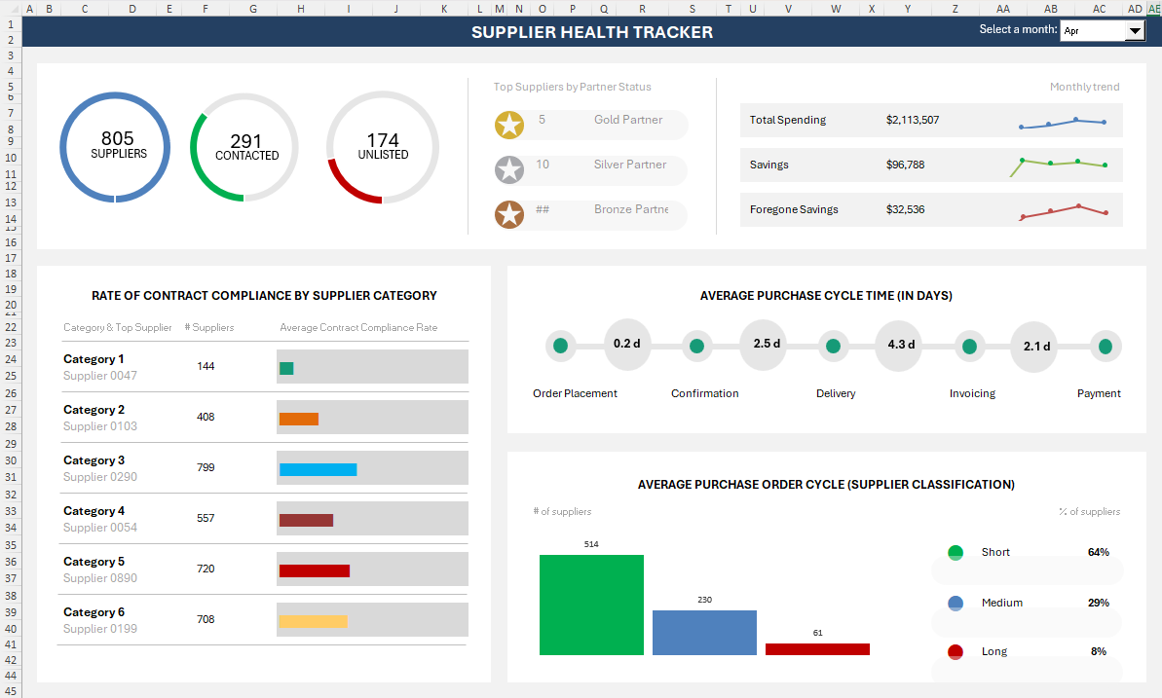Click the 144 suppliers count for Category 1
Image resolution: width=1162 pixels, height=698 pixels.
click(x=206, y=366)
